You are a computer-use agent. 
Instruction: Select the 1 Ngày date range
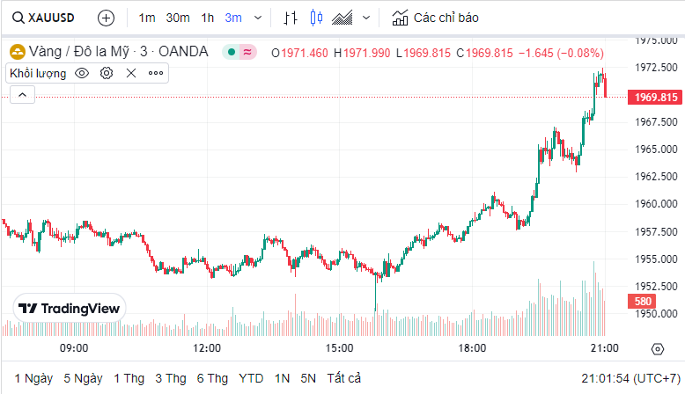(x=33, y=378)
